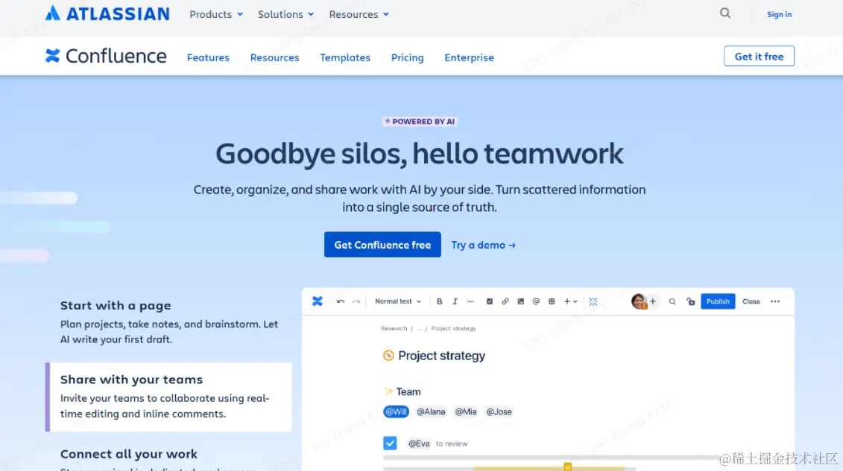This screenshot has height=471, width=843.
Task: Click the Atlassian logo
Action: pos(107,13)
